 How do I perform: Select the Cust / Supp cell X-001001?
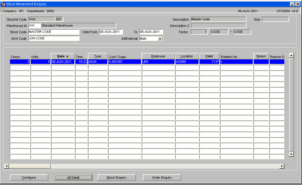coord(125,62)
